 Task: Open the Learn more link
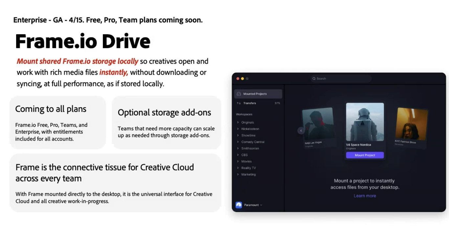pyautogui.click(x=365, y=195)
